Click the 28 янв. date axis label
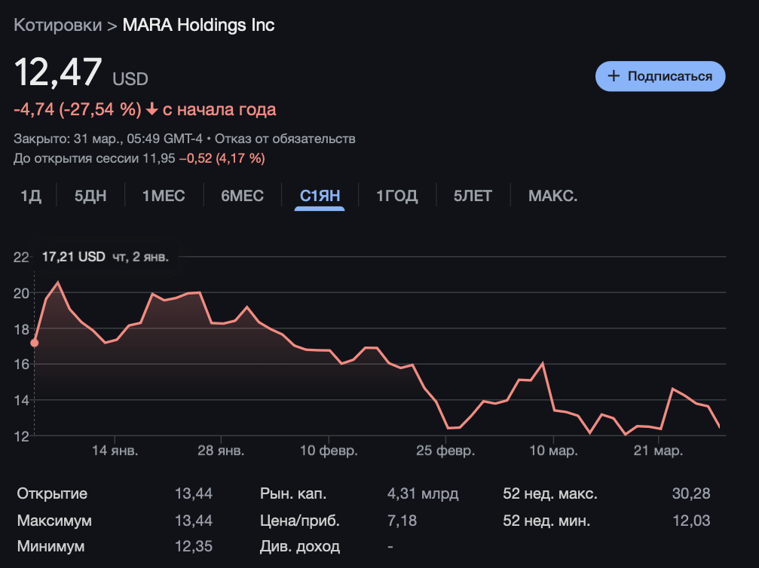 coord(221,450)
